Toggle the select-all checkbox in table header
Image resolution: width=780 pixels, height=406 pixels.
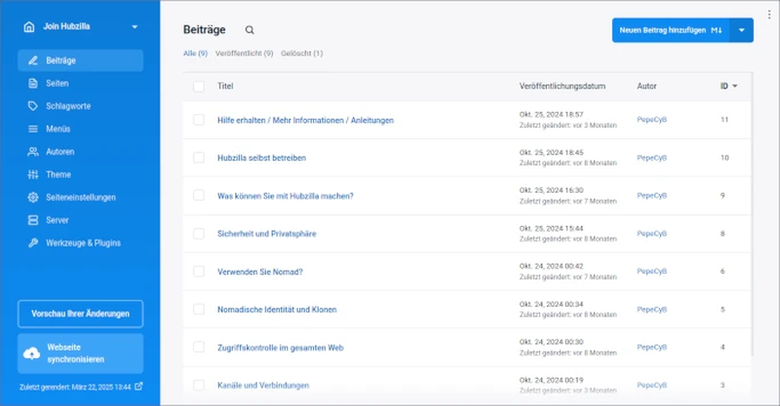click(199, 87)
